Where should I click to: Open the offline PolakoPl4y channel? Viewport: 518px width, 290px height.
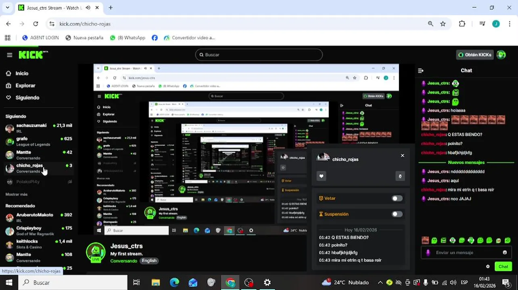39,182
